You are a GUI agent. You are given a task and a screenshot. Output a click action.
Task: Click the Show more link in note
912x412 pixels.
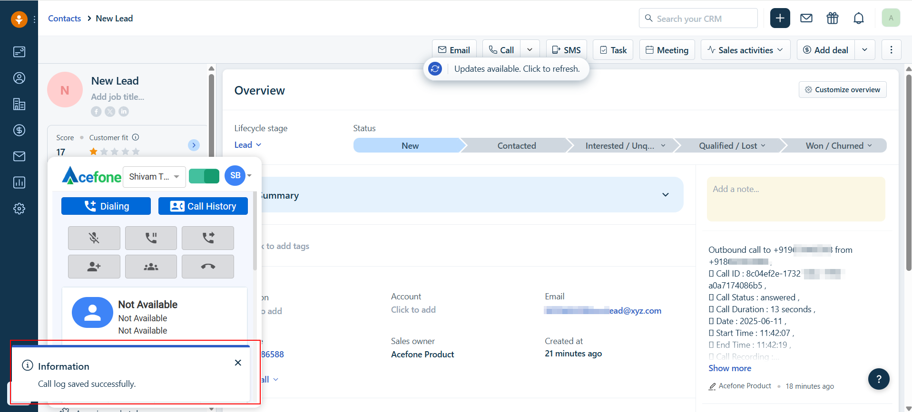[x=730, y=368]
